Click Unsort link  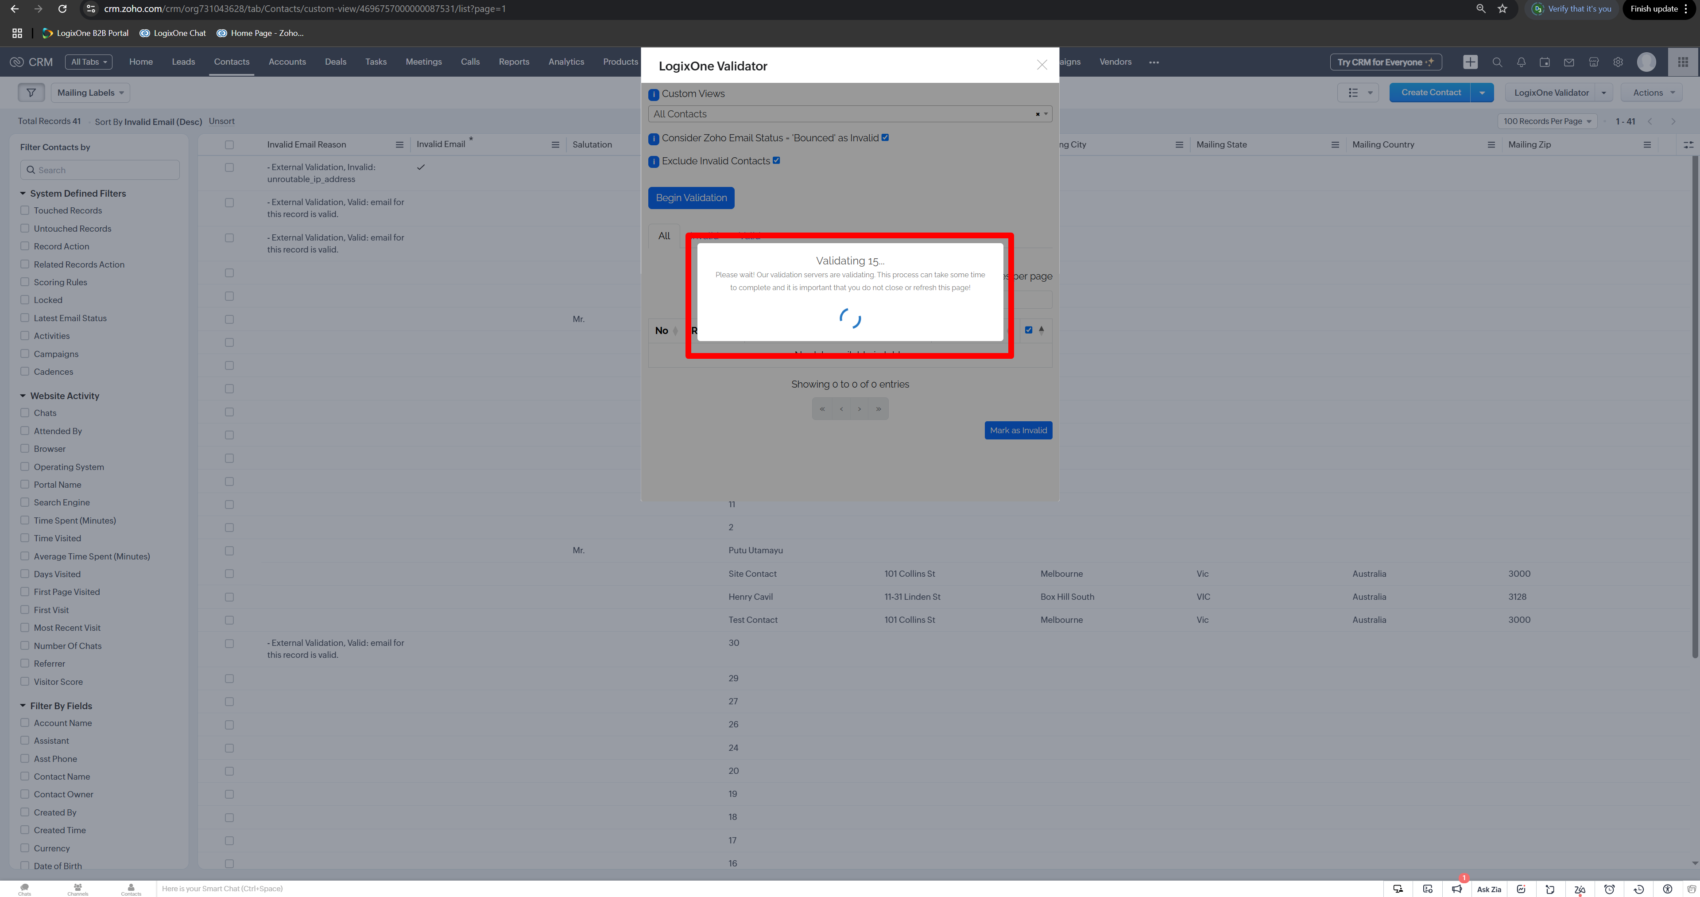click(221, 121)
